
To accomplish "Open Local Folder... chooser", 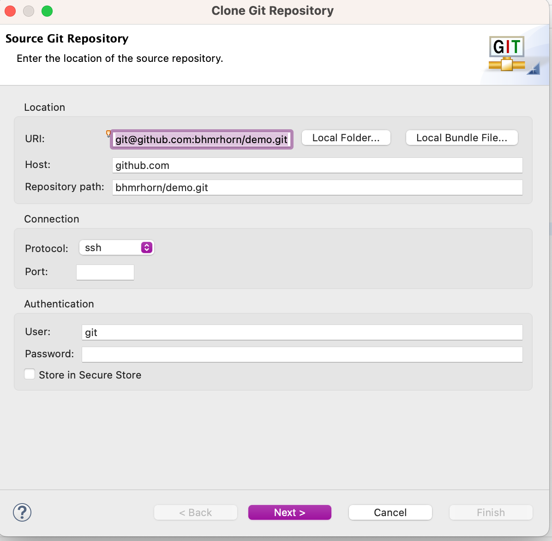I will (x=346, y=138).
